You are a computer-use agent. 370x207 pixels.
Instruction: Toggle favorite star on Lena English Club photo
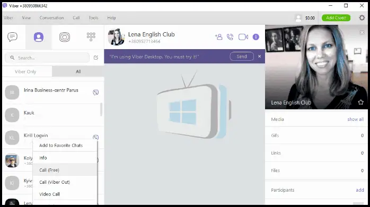(360, 102)
